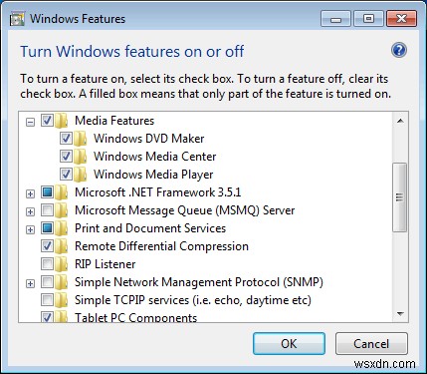Select the Windows DVD Maker label
This screenshot has width=427, height=374.
point(148,139)
